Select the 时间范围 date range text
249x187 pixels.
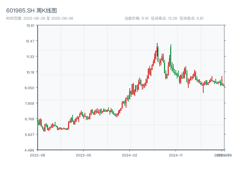(40, 18)
